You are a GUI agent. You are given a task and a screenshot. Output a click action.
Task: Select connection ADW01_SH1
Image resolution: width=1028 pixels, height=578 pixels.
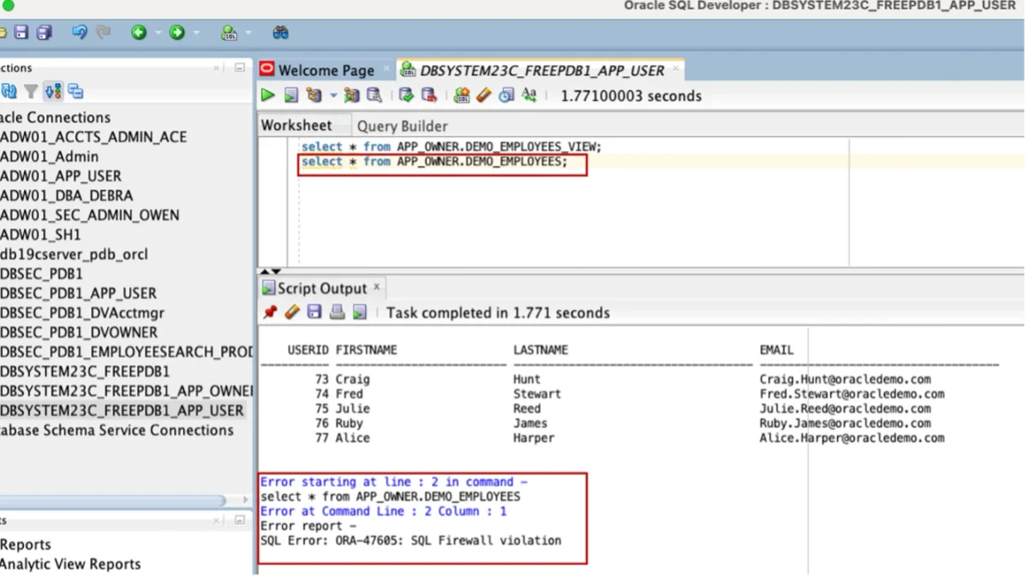(x=40, y=235)
